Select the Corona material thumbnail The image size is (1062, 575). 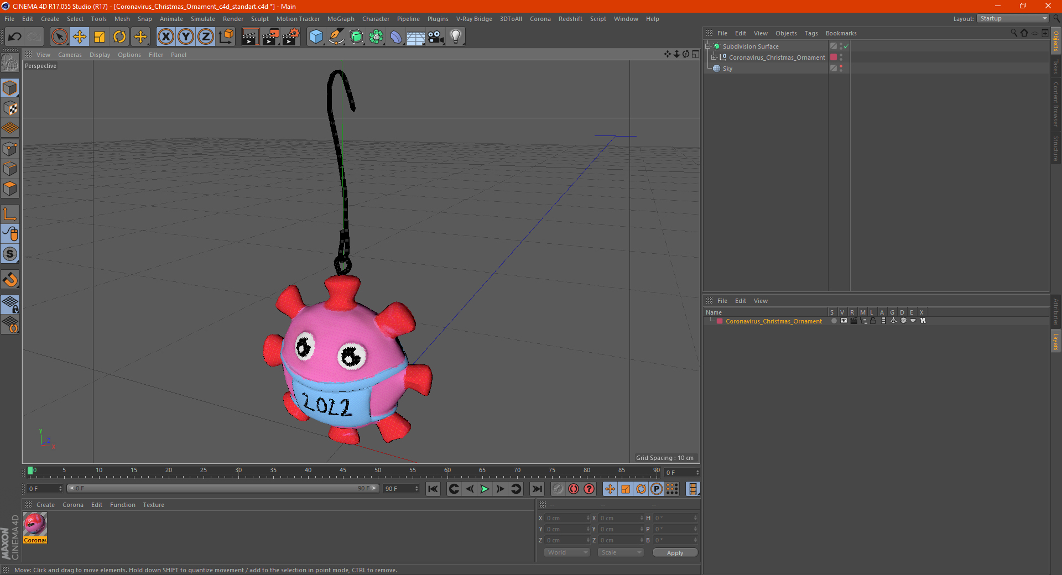pyautogui.click(x=35, y=527)
